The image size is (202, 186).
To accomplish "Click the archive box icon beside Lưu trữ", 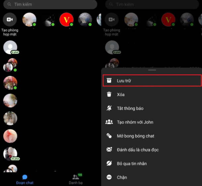I will click(109, 81).
